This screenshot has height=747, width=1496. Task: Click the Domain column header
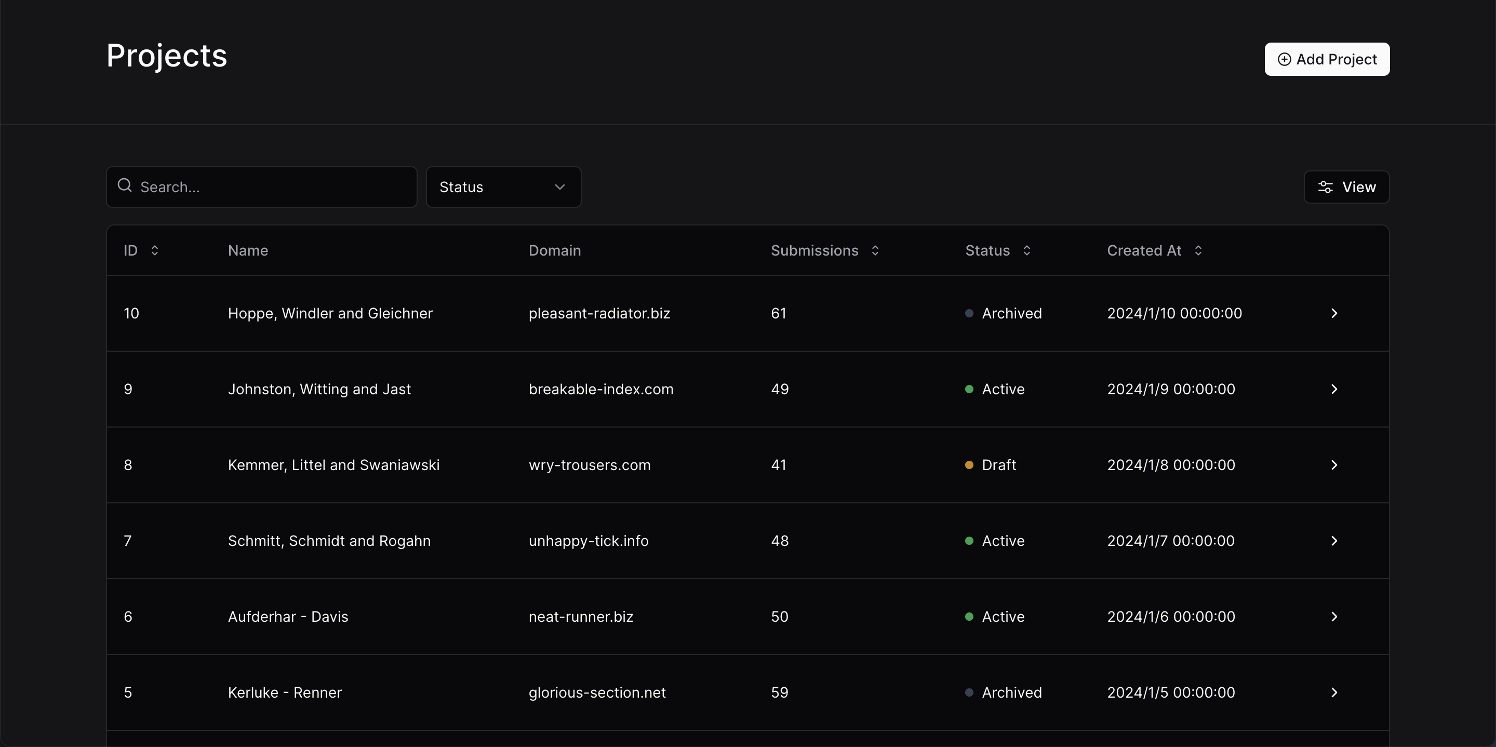click(x=555, y=250)
